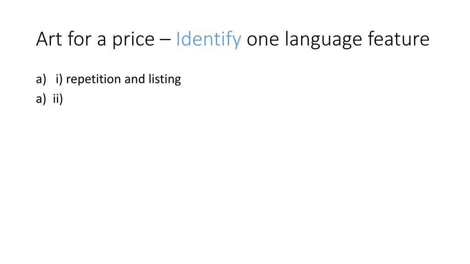
Task: Click the word "one" in the title
Action: click(263, 40)
